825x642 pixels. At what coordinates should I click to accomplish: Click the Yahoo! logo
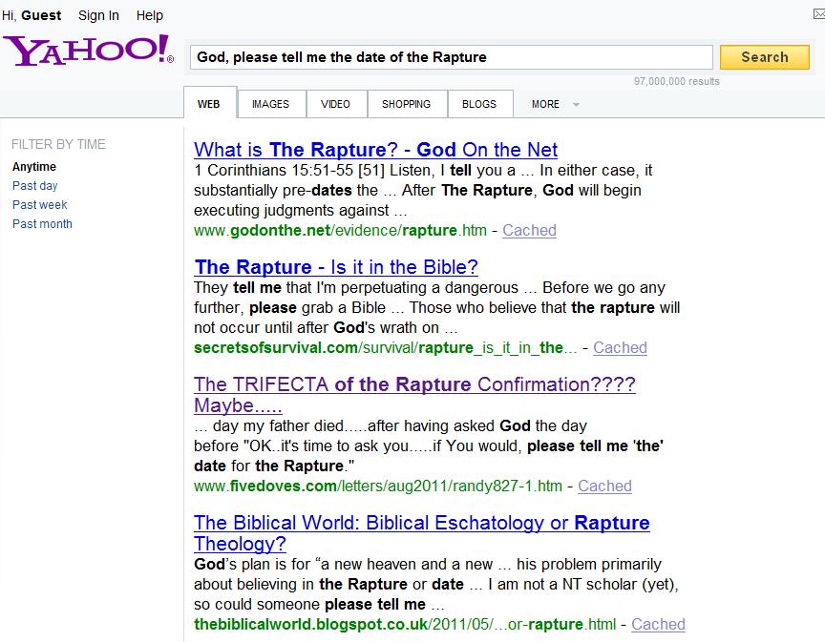[88, 50]
